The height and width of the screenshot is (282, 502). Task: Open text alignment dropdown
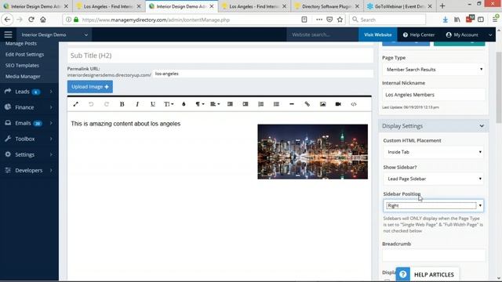coord(215,104)
